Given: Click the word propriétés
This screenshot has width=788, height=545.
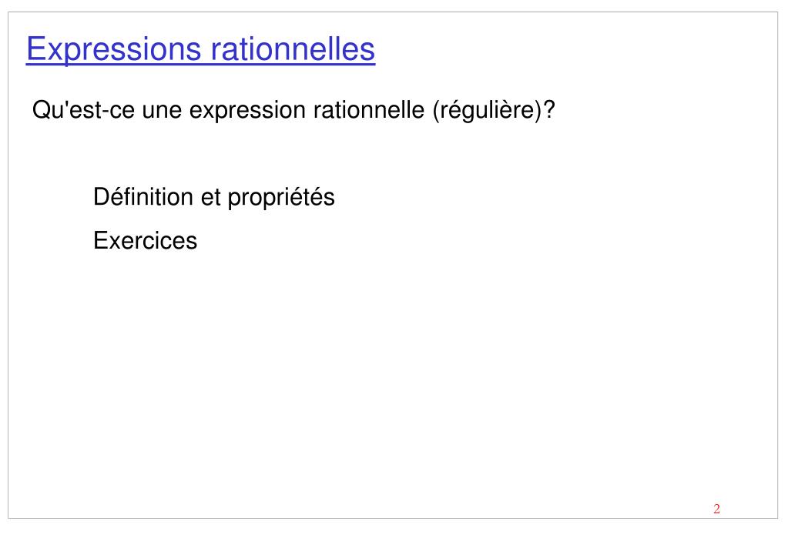Looking at the screenshot, I should 281,198.
